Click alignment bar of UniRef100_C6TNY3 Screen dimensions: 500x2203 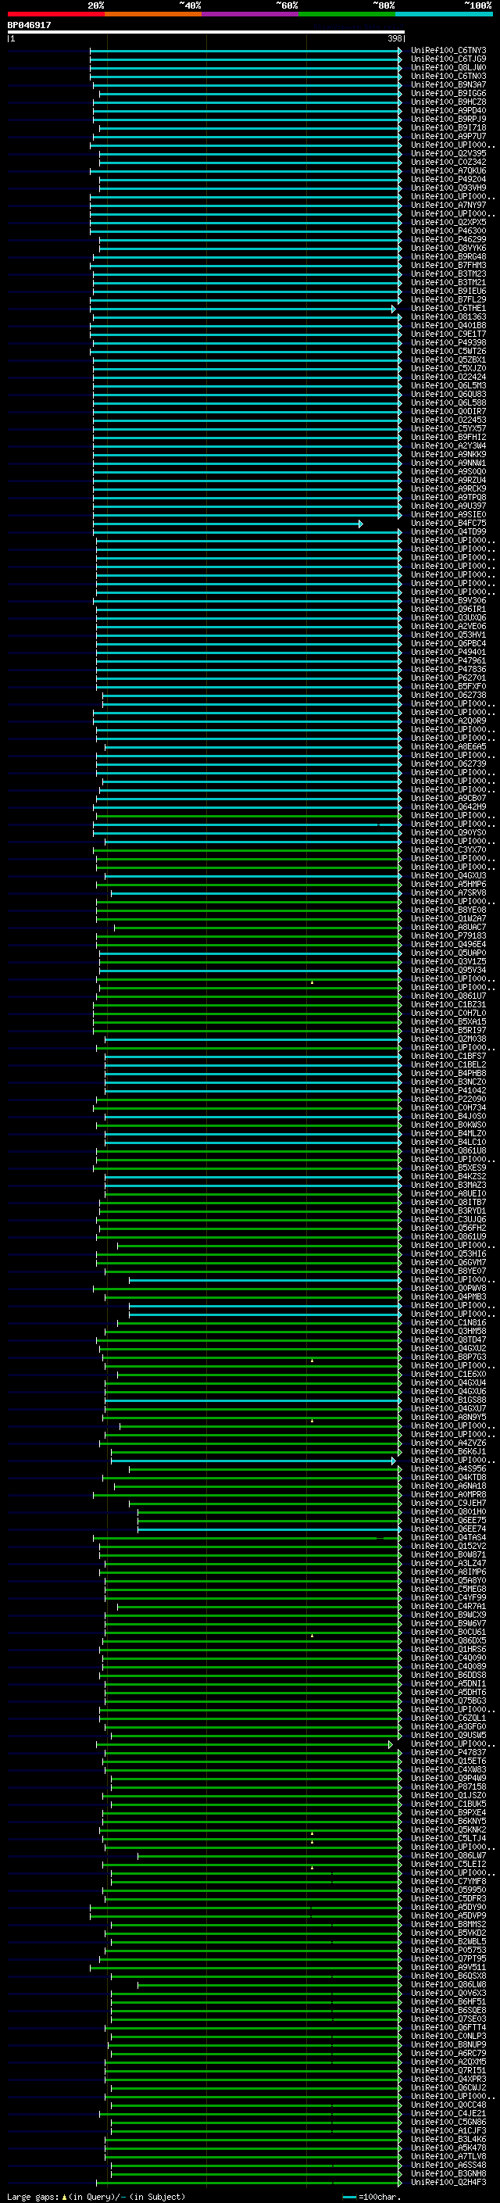[246, 51]
